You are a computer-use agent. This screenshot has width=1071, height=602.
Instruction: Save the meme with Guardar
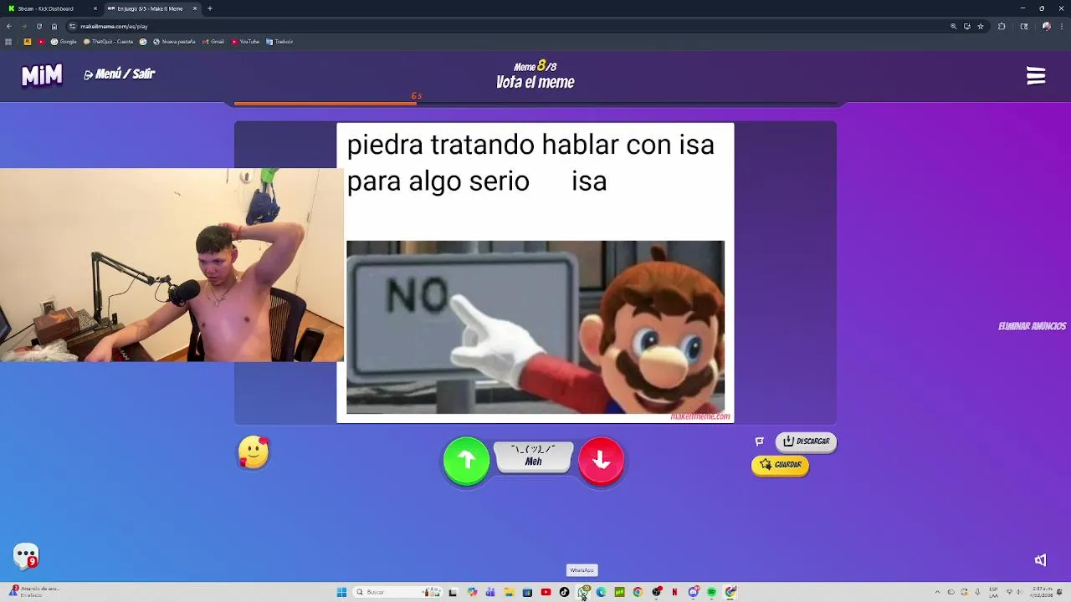pyautogui.click(x=780, y=465)
